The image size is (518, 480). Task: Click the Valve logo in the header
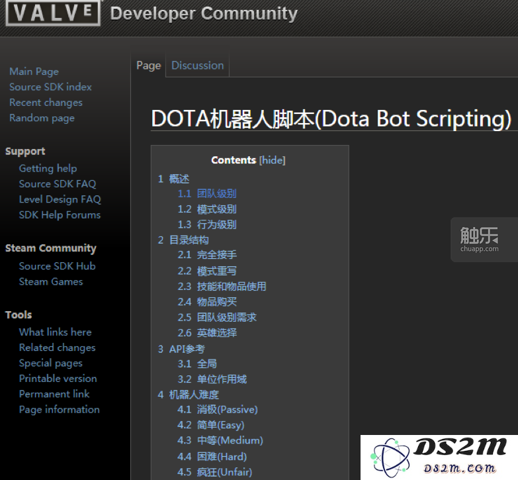[53, 12]
